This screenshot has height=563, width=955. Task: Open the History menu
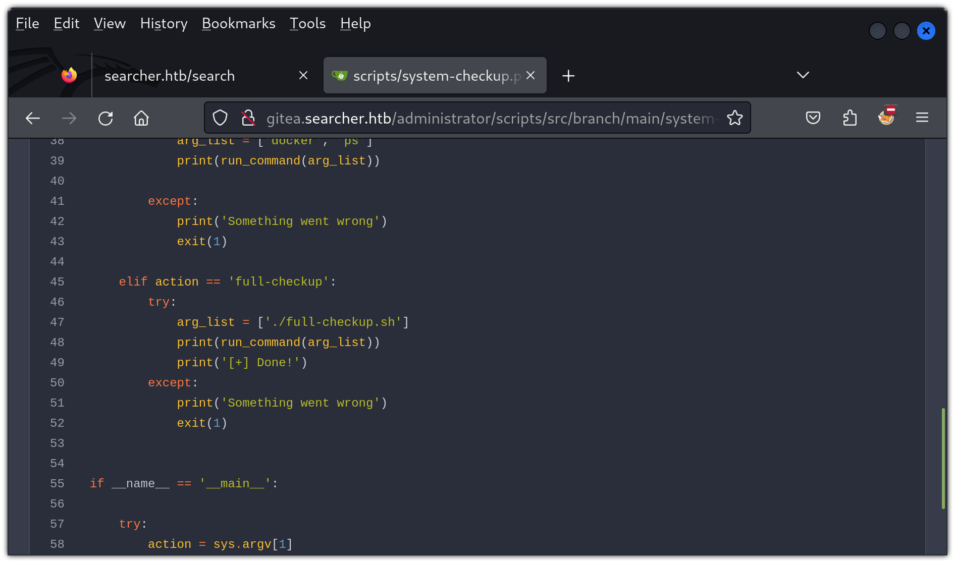click(x=164, y=23)
